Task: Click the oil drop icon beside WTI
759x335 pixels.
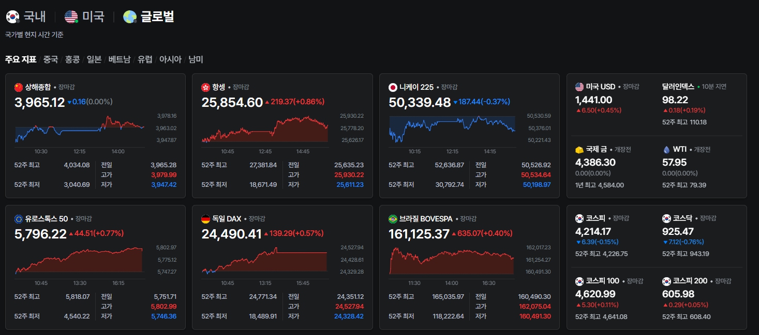Action: [x=666, y=150]
